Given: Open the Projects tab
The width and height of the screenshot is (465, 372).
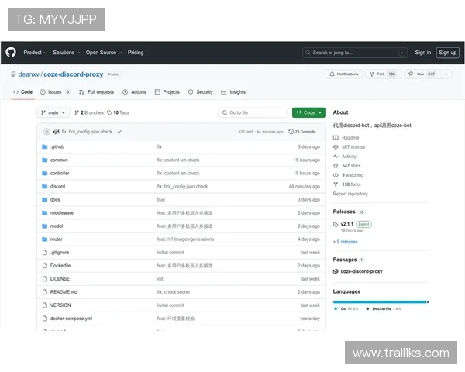Looking at the screenshot, I should (x=167, y=92).
